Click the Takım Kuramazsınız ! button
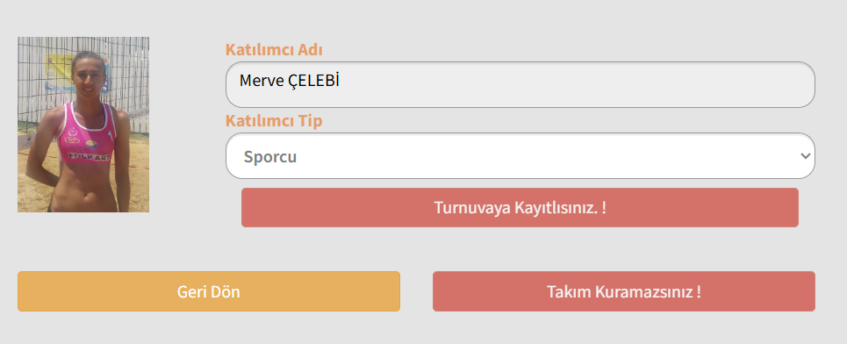 pyautogui.click(x=624, y=291)
